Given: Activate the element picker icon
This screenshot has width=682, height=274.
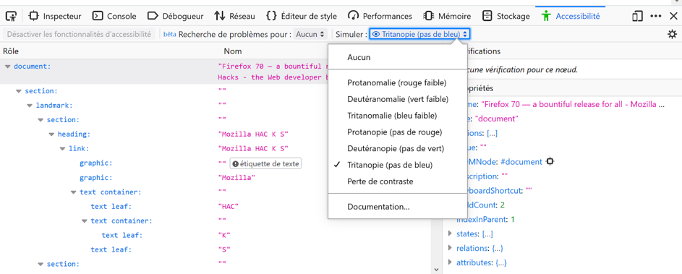Looking at the screenshot, I should (11, 16).
